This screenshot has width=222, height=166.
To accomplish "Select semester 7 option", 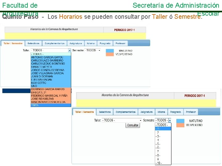I will [163, 152].
